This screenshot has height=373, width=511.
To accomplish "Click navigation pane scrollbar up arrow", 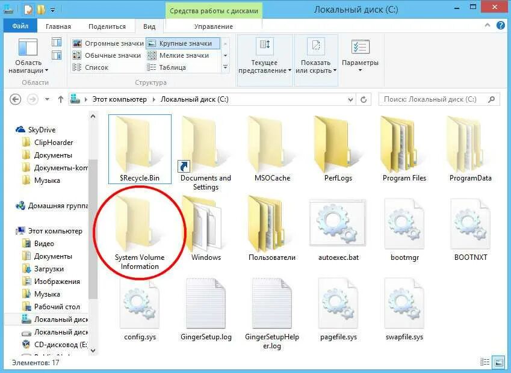I will [x=93, y=116].
